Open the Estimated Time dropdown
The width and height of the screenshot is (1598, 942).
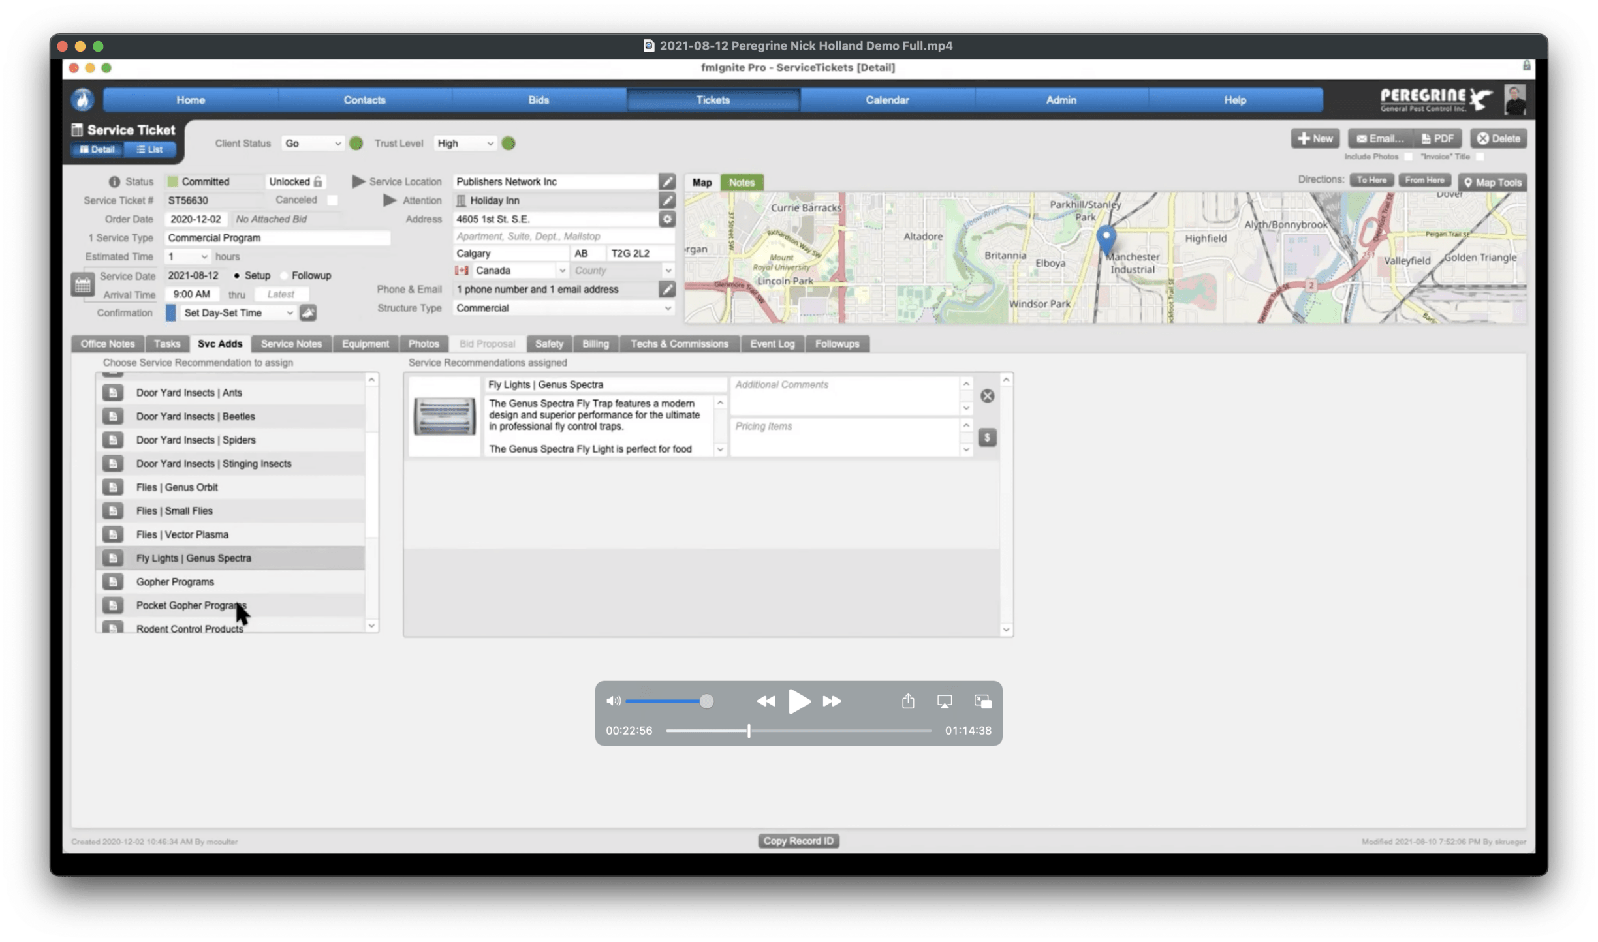tap(187, 256)
